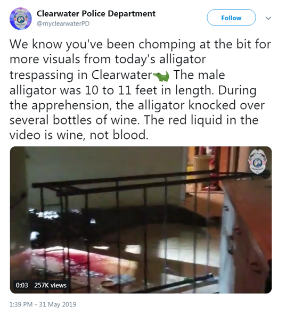
Task: Click the tweet text about wine, not blood
Action: [x=79, y=135]
